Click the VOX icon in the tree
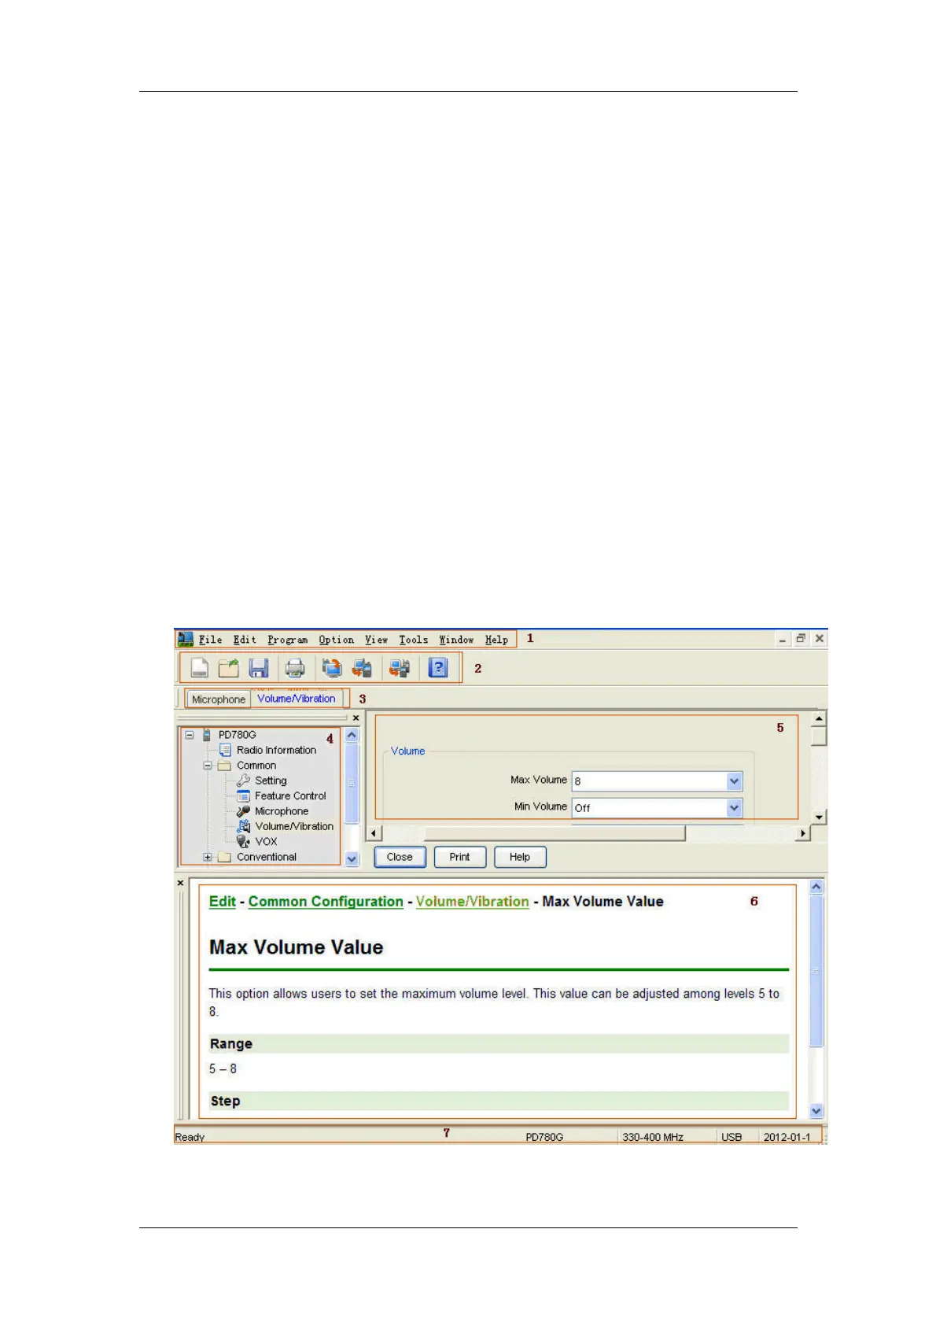936x1325 pixels. (243, 842)
